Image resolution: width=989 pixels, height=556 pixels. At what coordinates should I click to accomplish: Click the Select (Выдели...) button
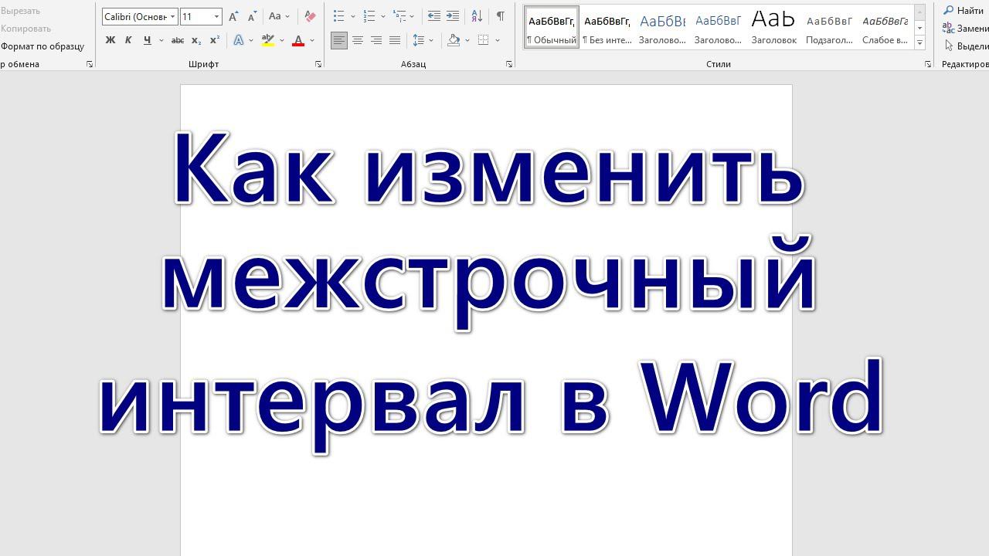coord(967,46)
